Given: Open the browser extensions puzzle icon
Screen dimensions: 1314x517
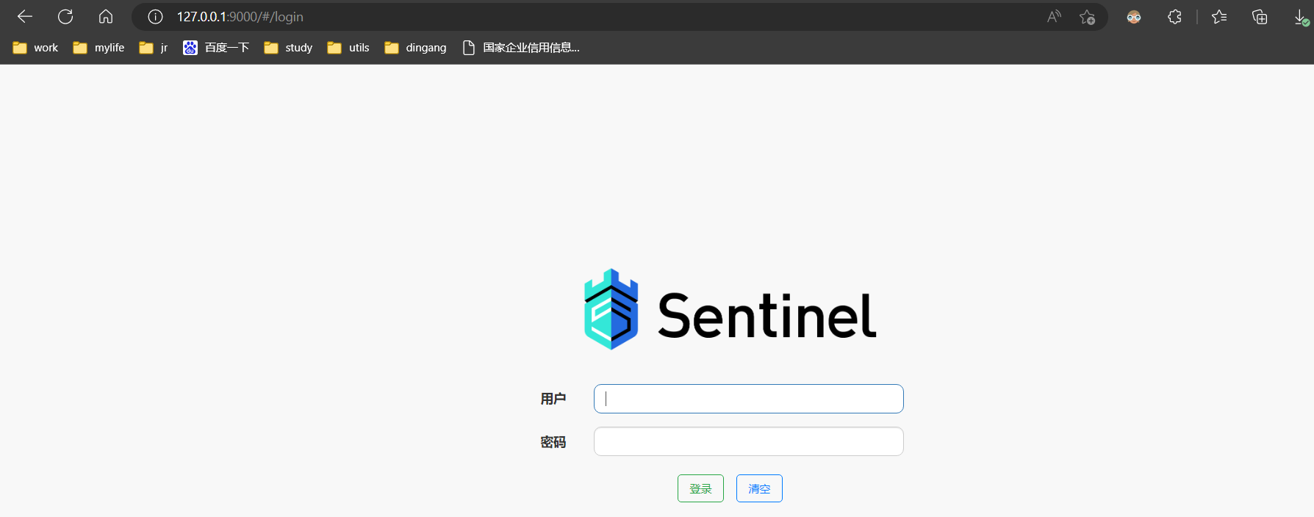Looking at the screenshot, I should pos(1174,16).
